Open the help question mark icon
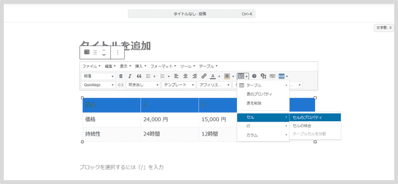398x184 pixels. 254,76
